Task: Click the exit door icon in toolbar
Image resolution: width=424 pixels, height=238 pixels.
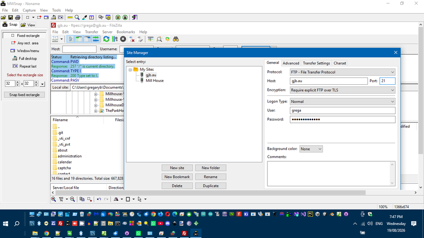Action: [x=135, y=17]
